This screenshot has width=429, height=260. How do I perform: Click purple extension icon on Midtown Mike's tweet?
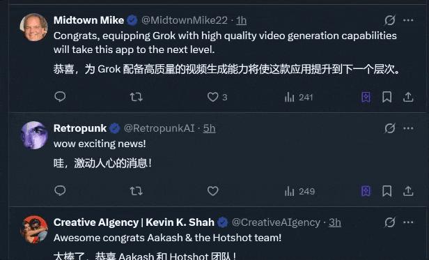pyautogui.click(x=366, y=97)
